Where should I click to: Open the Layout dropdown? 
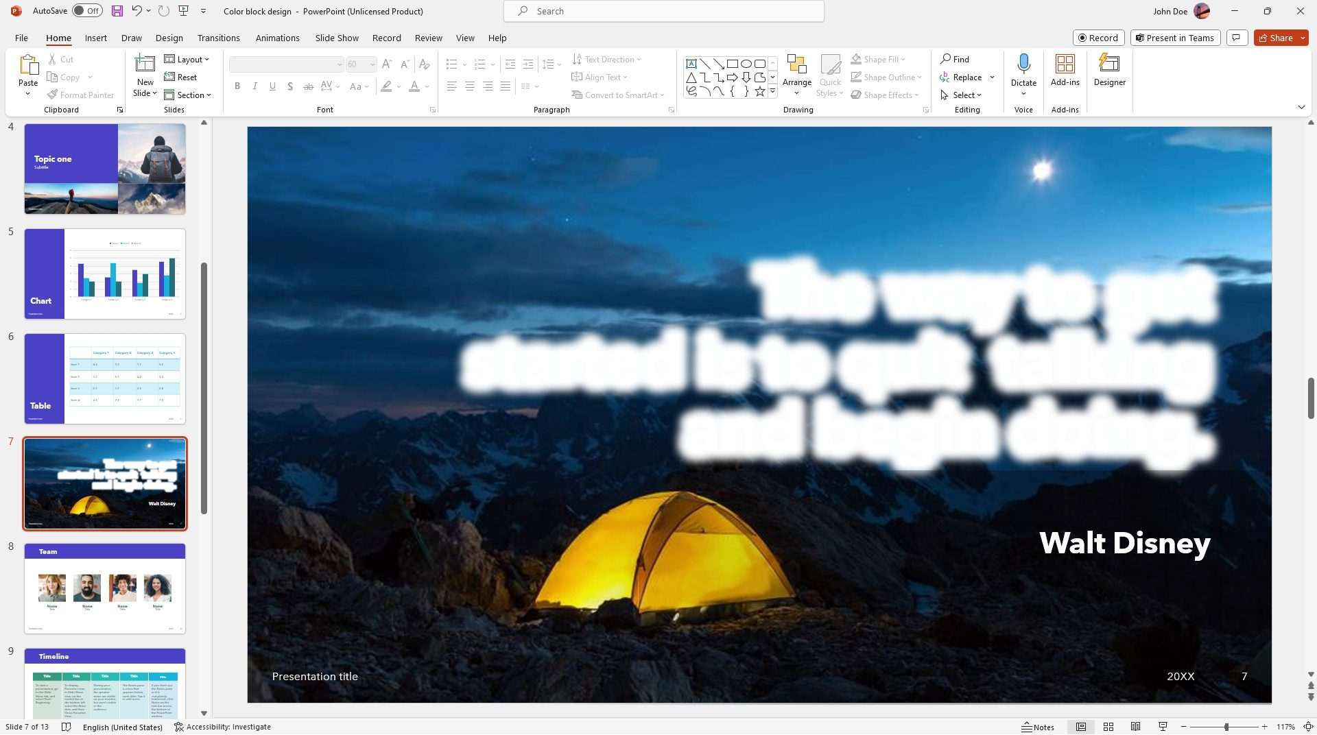[187, 59]
